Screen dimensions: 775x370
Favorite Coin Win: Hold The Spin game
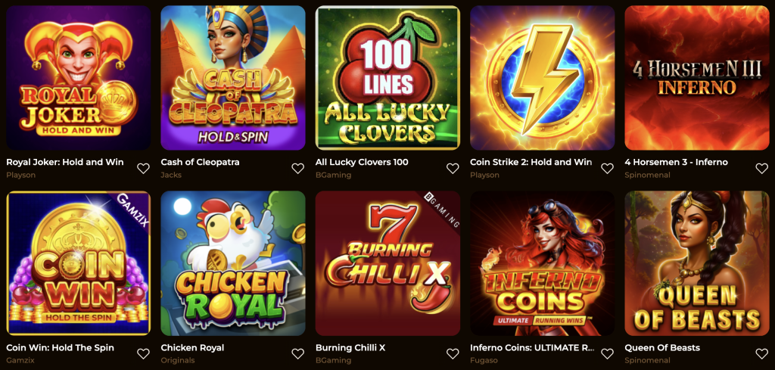pos(143,353)
